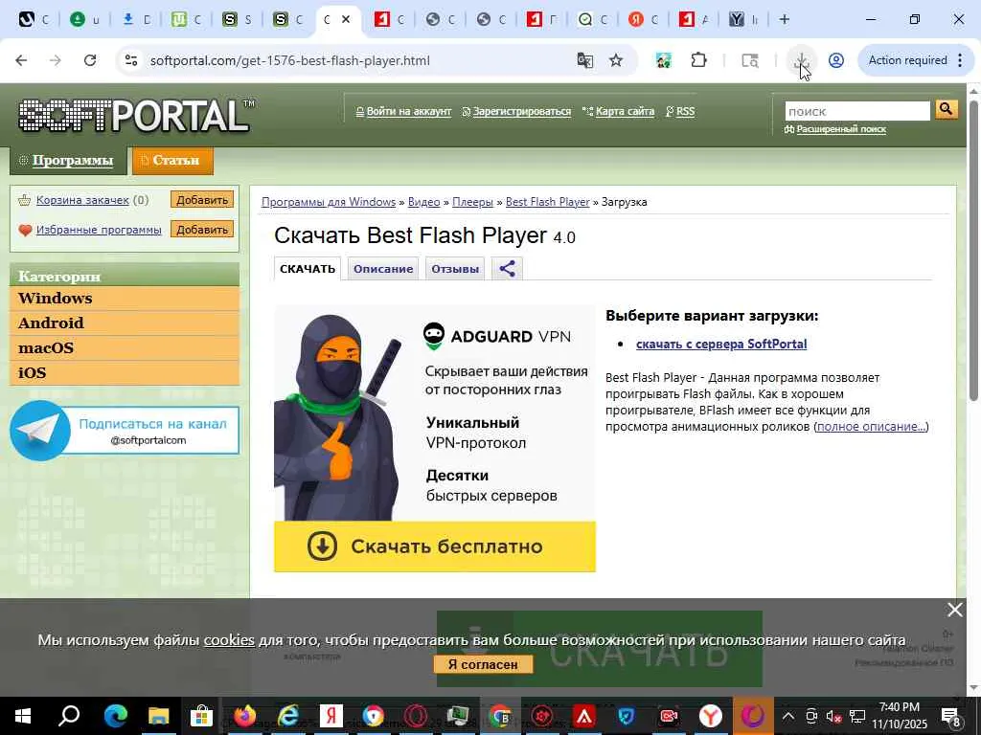Screen dimensions: 981x735
Task: Click the share icon beside Отзывы
Action: point(507,269)
